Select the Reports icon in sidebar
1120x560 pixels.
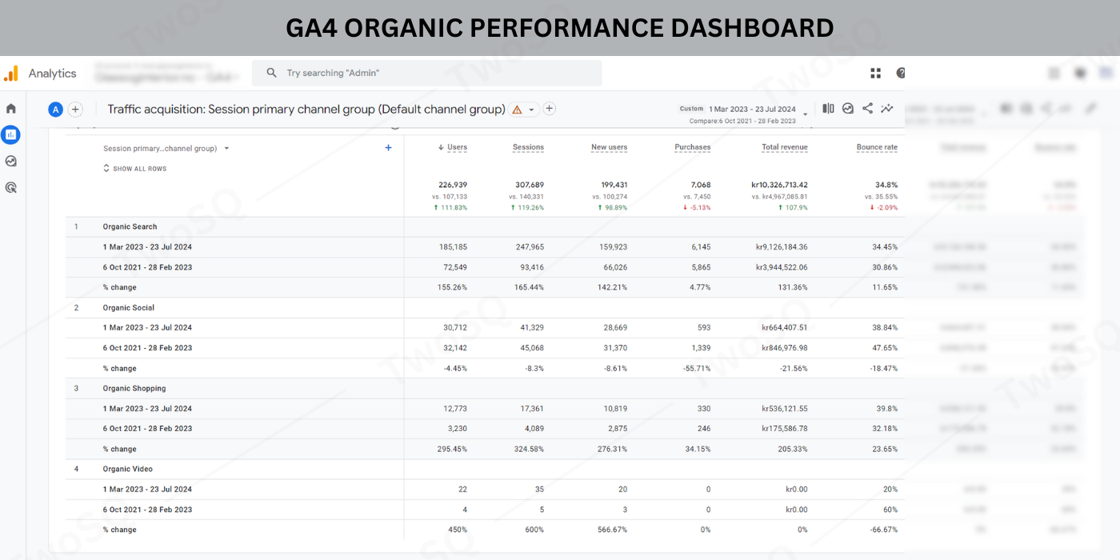11,134
